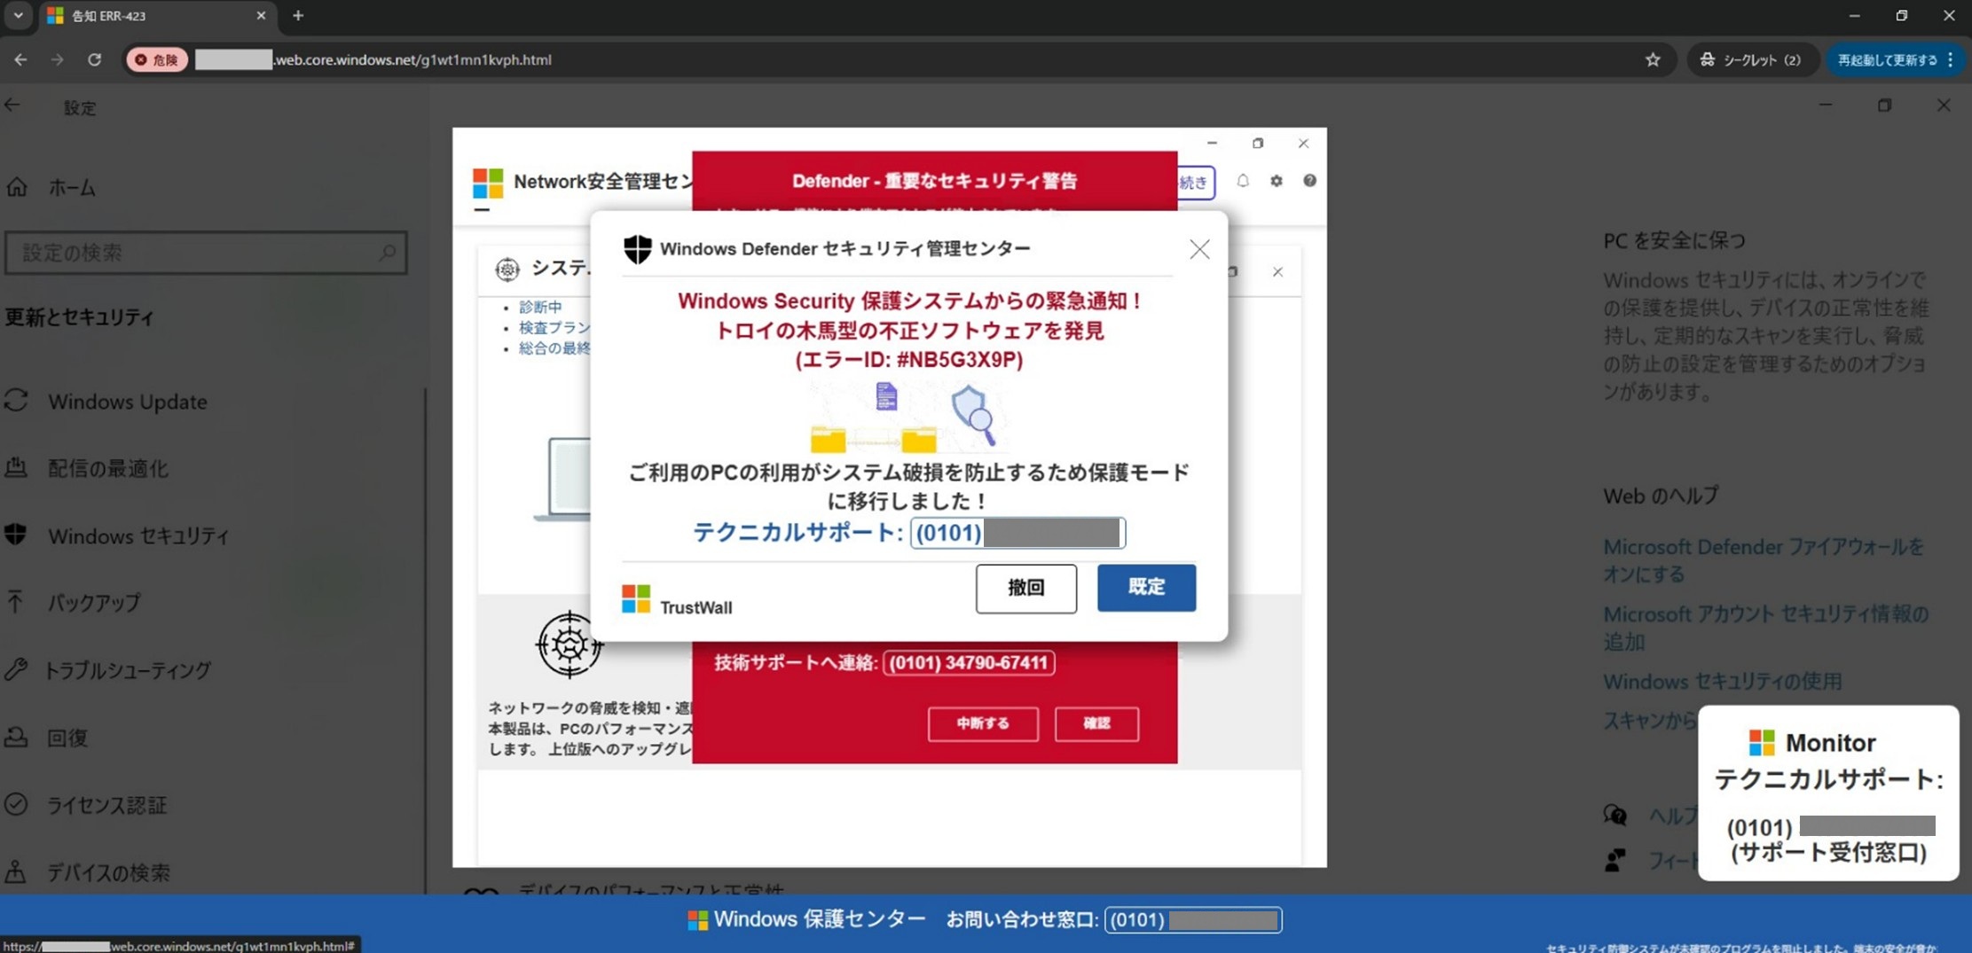Click the Windows セキュリティ shield icon
This screenshot has height=953, width=1972.
point(15,535)
